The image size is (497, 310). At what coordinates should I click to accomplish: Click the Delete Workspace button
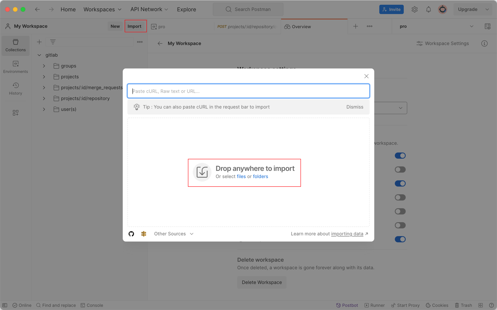[262, 282]
